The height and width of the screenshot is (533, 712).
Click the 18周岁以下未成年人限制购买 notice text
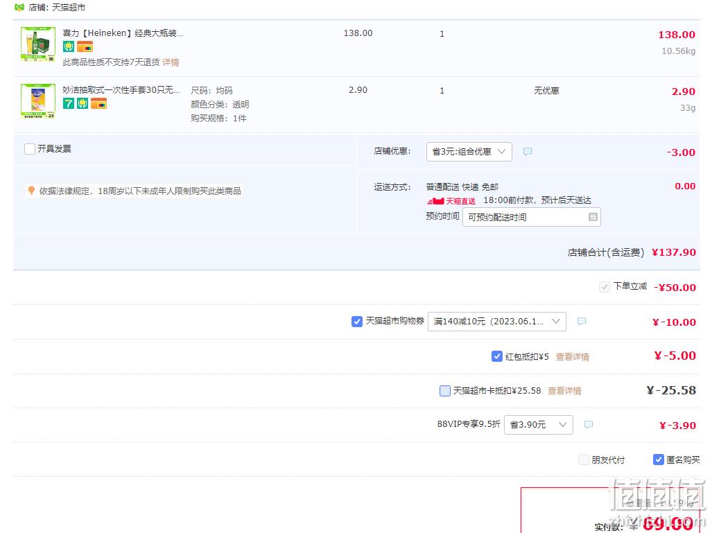[140, 191]
